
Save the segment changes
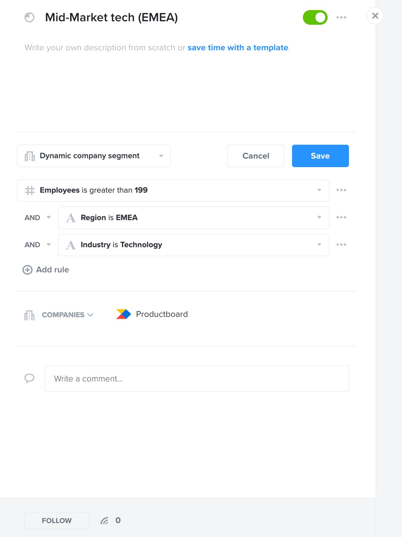(320, 156)
